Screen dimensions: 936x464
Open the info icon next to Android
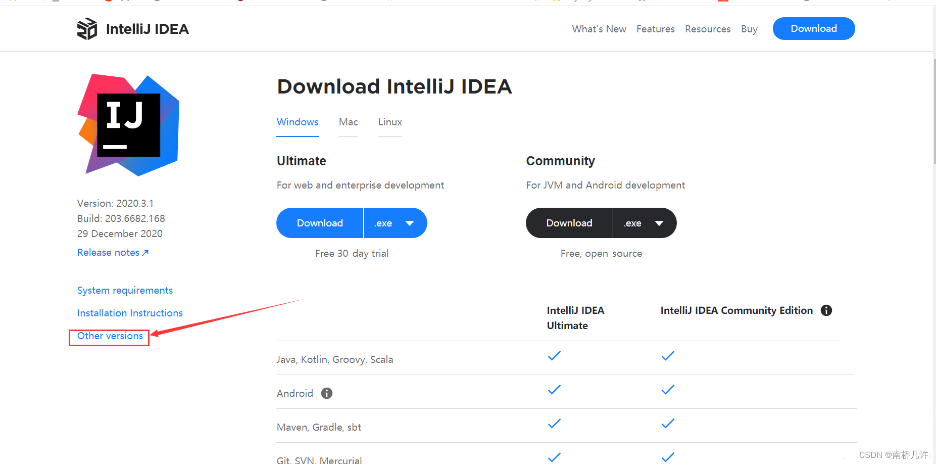[x=327, y=393]
